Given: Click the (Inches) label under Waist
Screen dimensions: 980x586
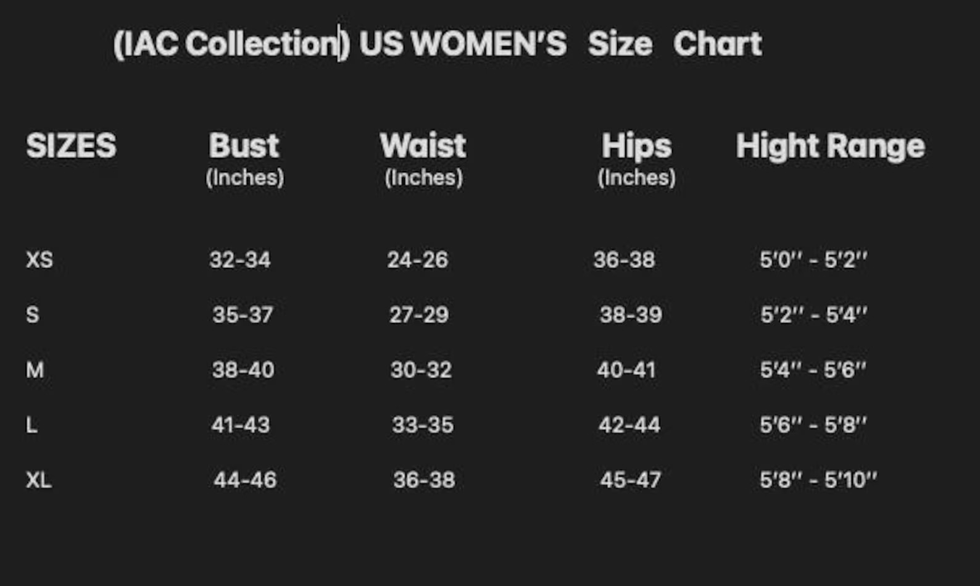Looking at the screenshot, I should [423, 178].
